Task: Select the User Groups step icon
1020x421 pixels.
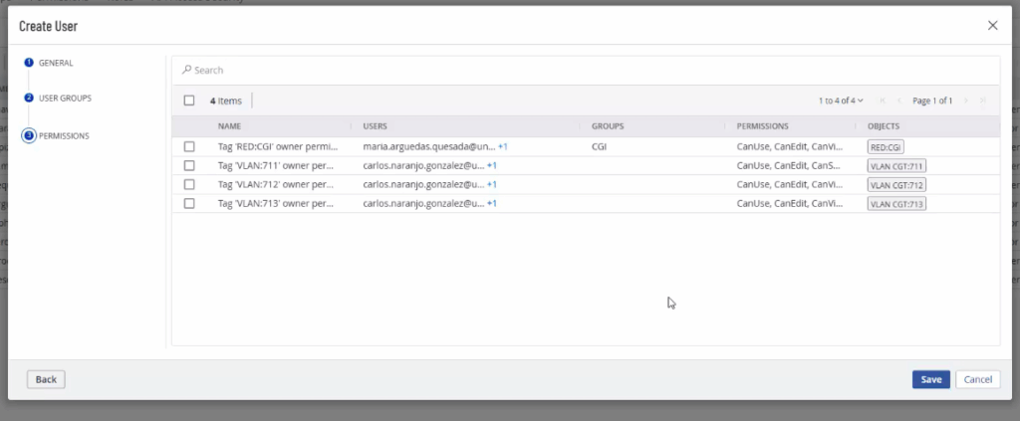Action: pyautogui.click(x=29, y=99)
